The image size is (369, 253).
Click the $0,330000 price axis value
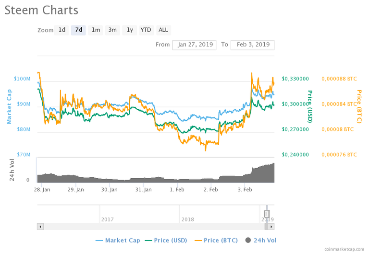click(x=295, y=79)
